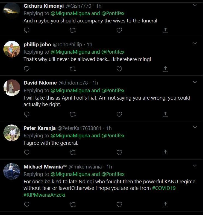Open dropdown chevron on David Ndome's tweet
203x215 pixels.
[x=195, y=82]
